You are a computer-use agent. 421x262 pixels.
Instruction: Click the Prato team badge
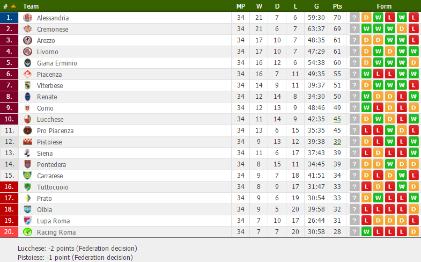click(x=27, y=198)
